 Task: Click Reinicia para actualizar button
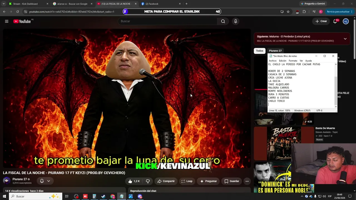[x=338, y=12]
